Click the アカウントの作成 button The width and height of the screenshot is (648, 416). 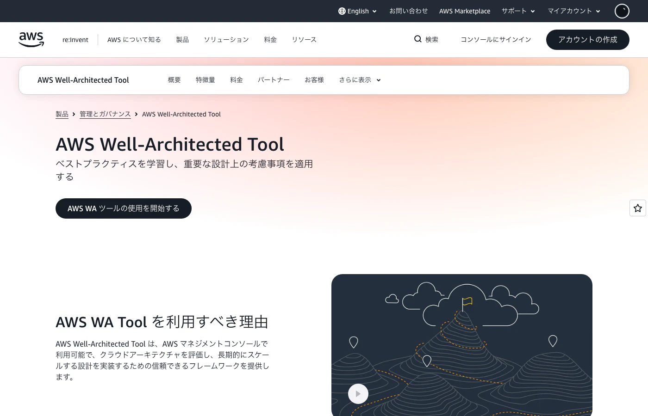(x=588, y=40)
